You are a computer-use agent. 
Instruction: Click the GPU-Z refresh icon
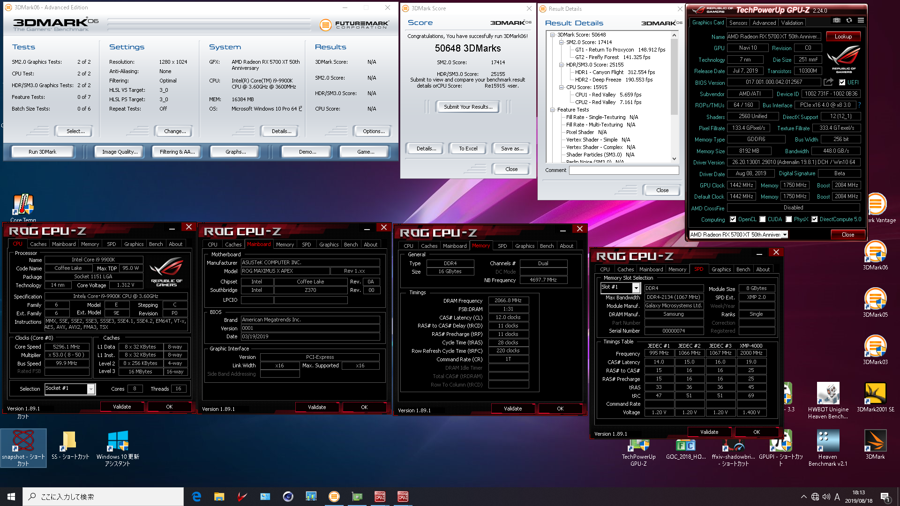pos(849,21)
